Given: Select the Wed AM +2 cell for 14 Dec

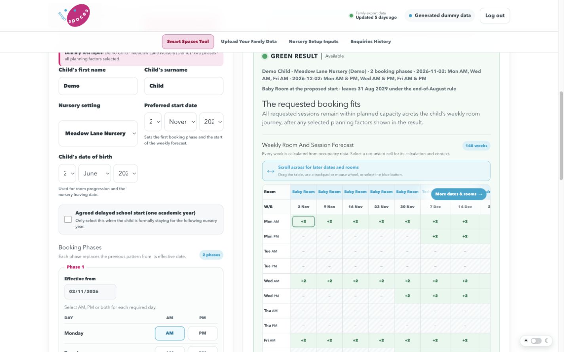Looking at the screenshot, I should [x=465, y=281].
